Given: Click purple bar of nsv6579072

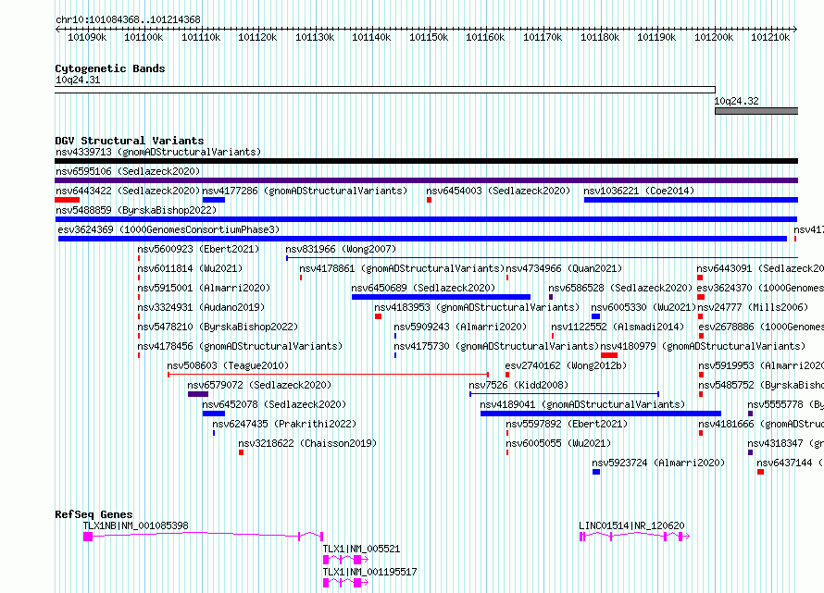Looking at the screenshot, I should pyautogui.click(x=198, y=394).
